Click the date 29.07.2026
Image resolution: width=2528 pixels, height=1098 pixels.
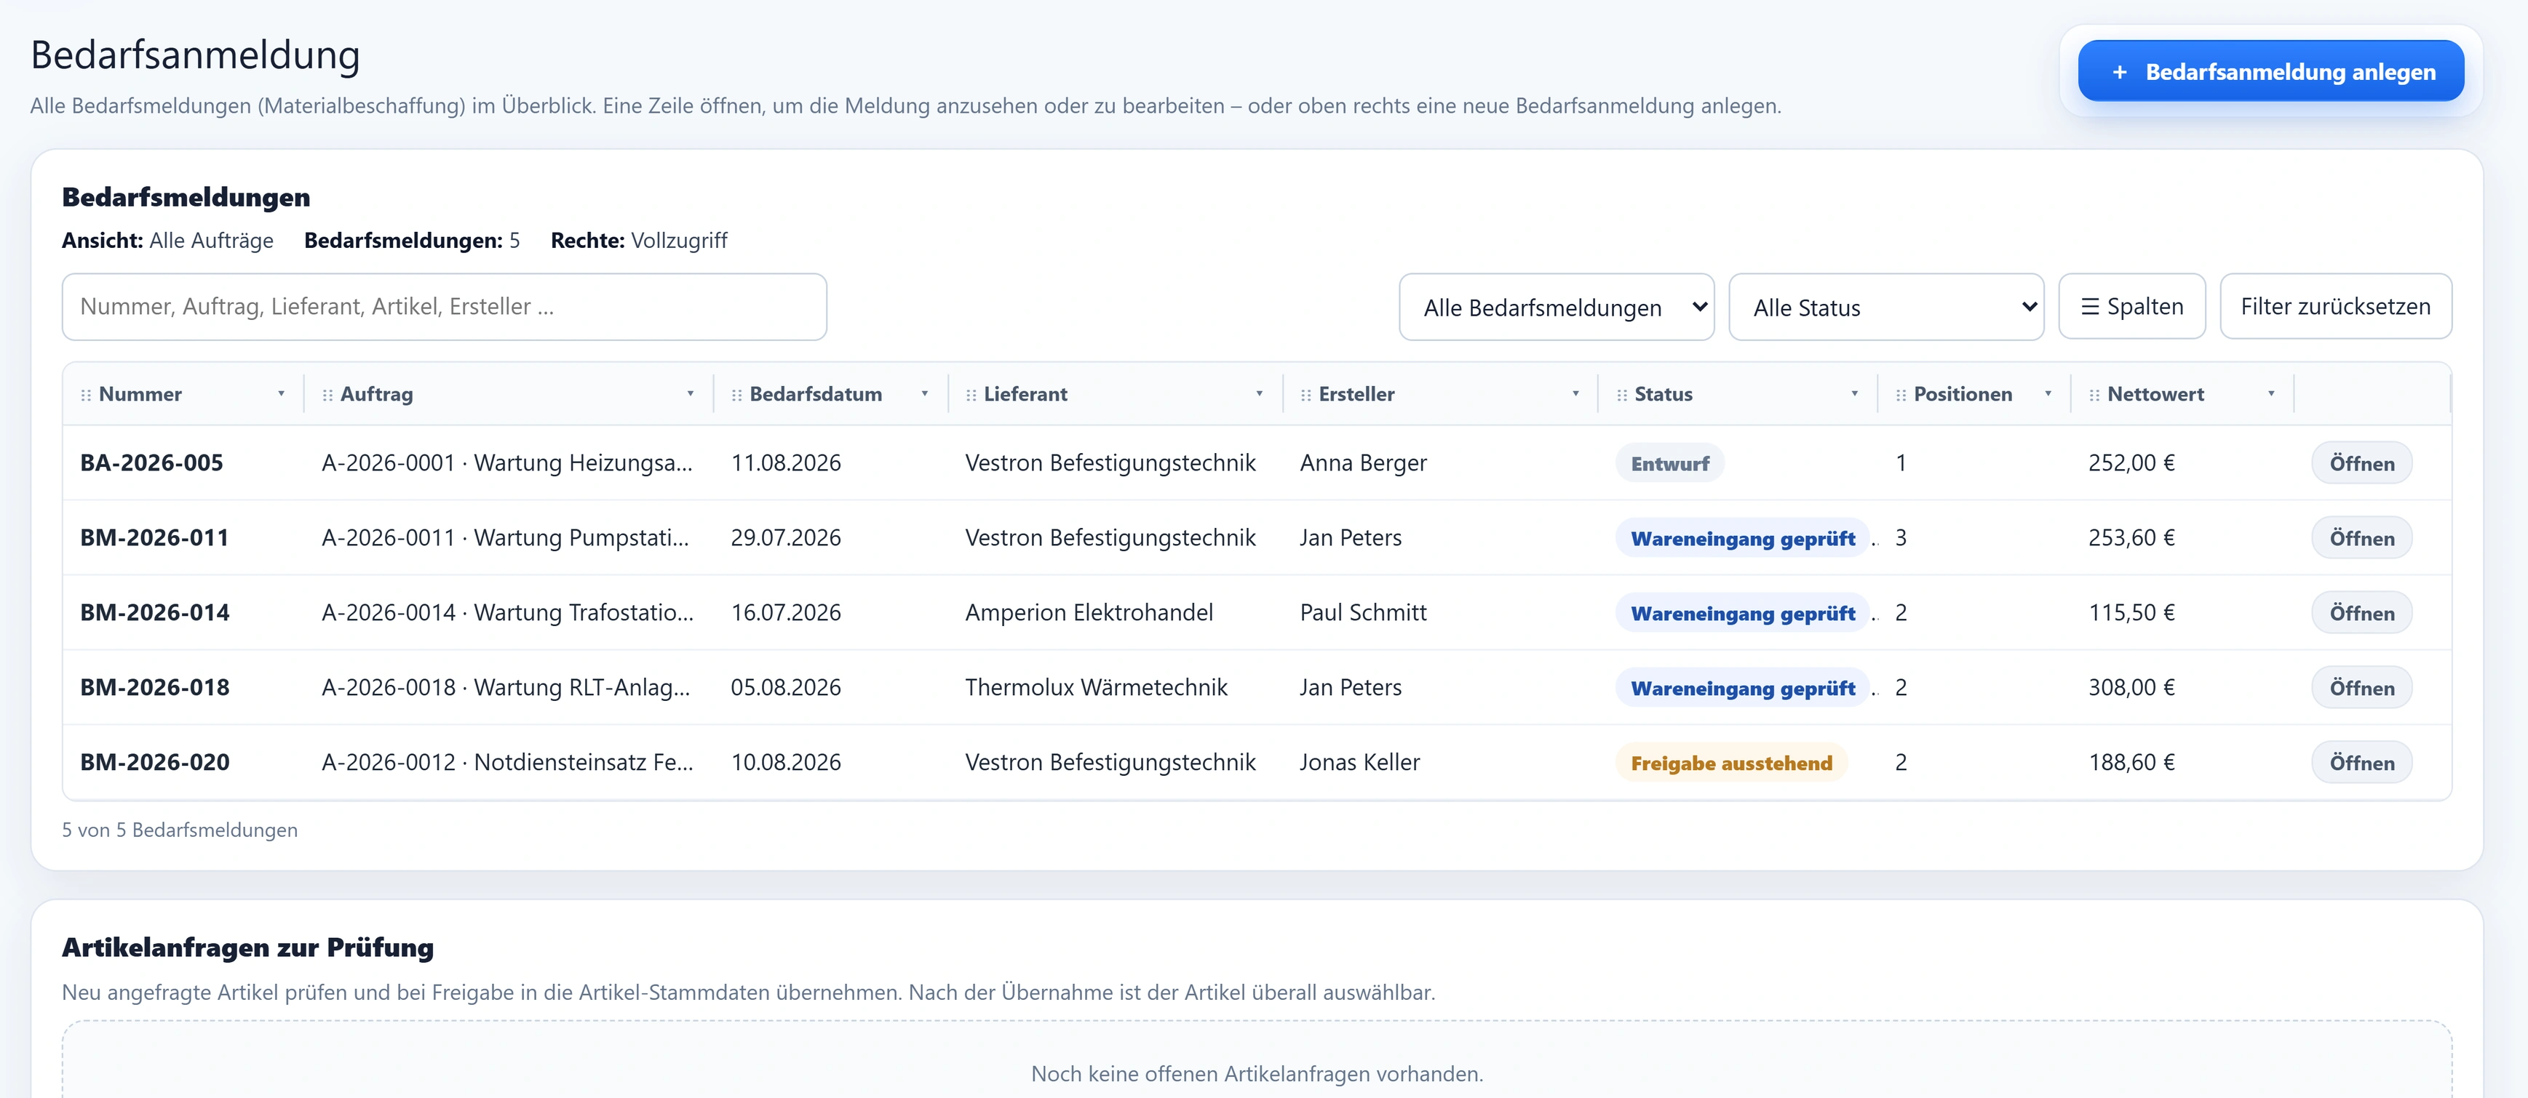point(786,537)
